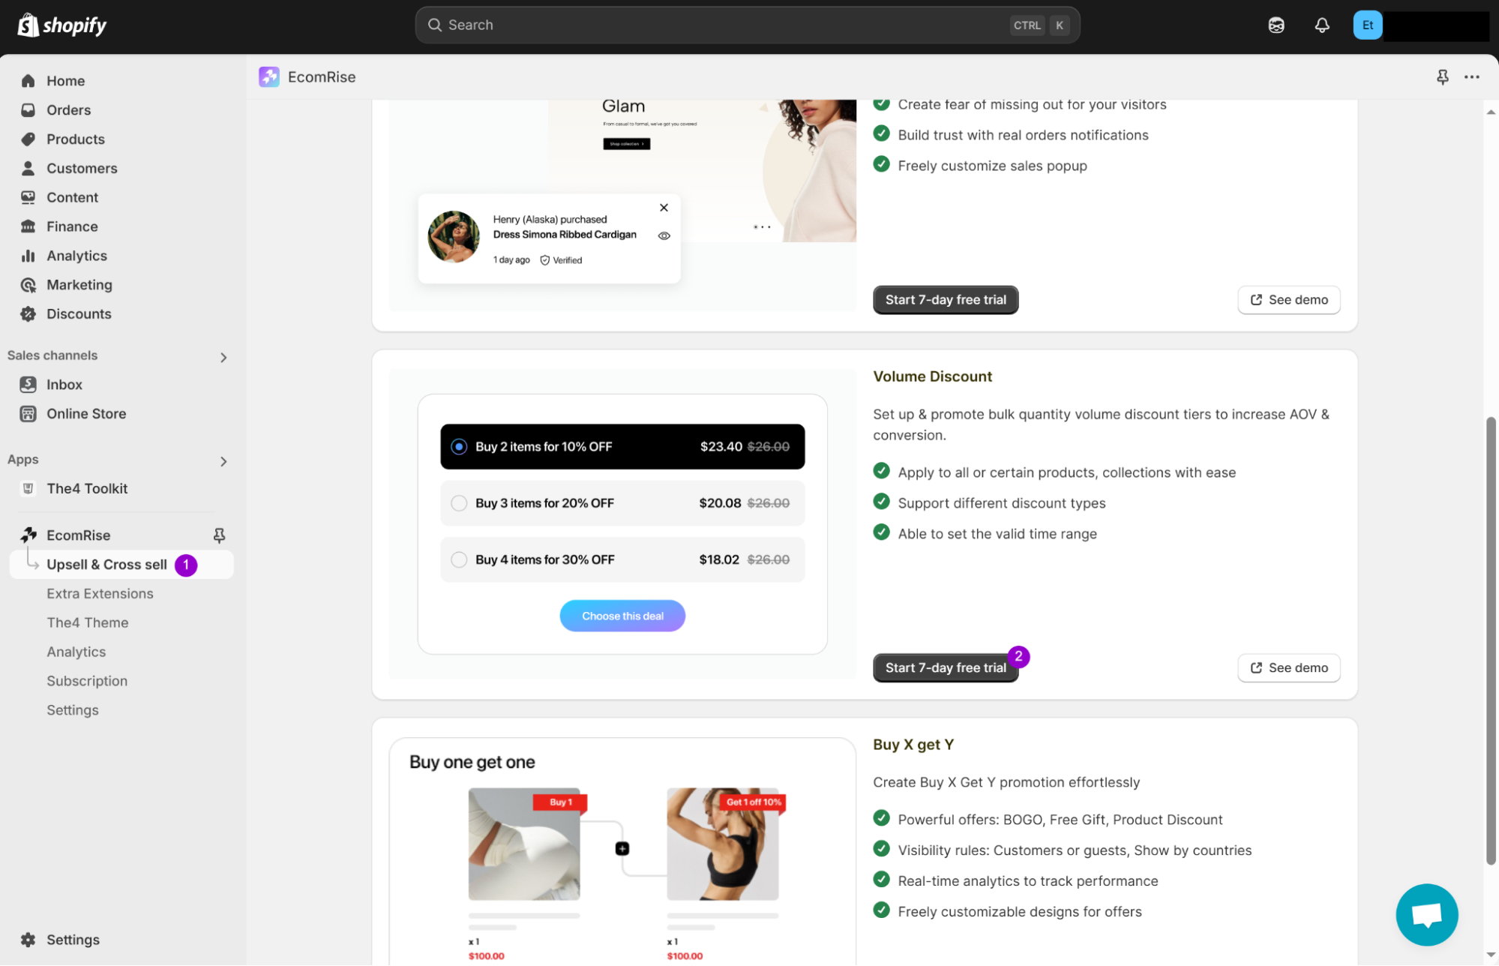This screenshot has width=1499, height=966.
Task: Click the Finance bank icon
Action: (28, 226)
